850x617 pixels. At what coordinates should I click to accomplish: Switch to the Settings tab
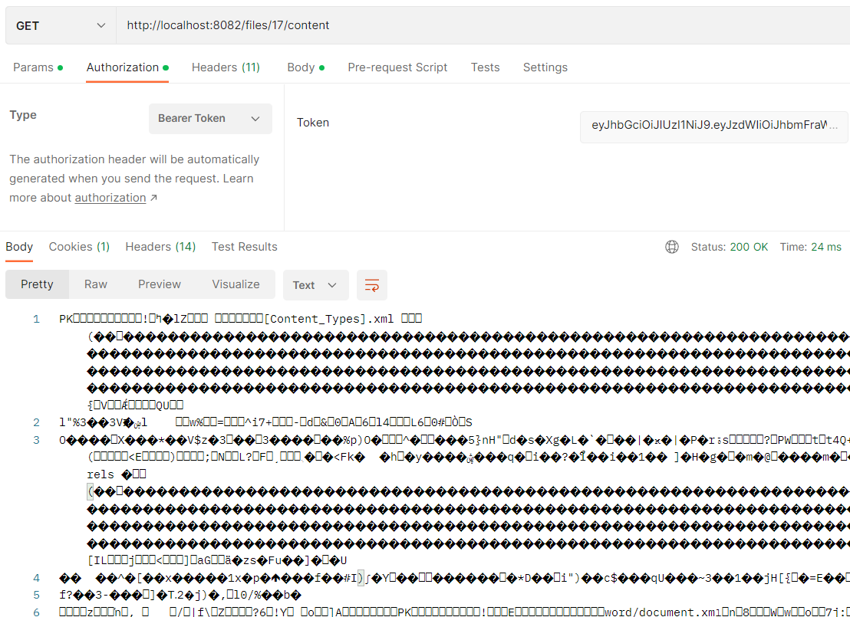[x=545, y=67]
